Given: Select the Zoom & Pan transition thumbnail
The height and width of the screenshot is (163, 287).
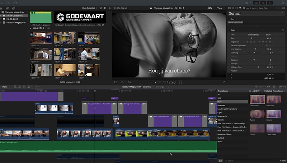Looking at the screenshot, I should (274, 128).
